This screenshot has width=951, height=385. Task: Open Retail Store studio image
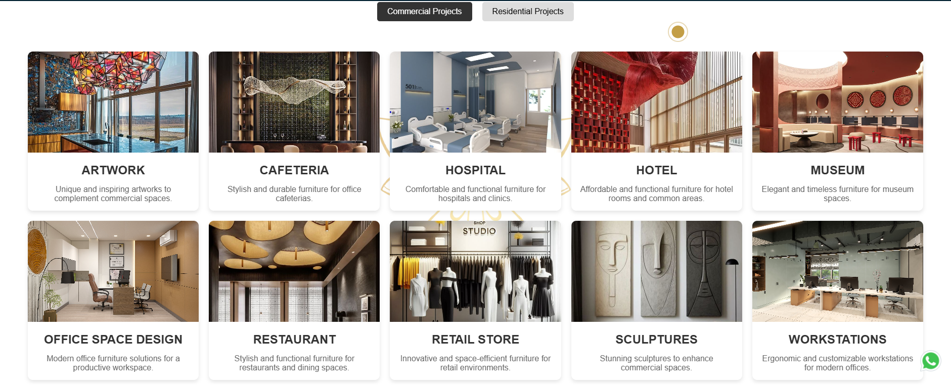pos(475,271)
